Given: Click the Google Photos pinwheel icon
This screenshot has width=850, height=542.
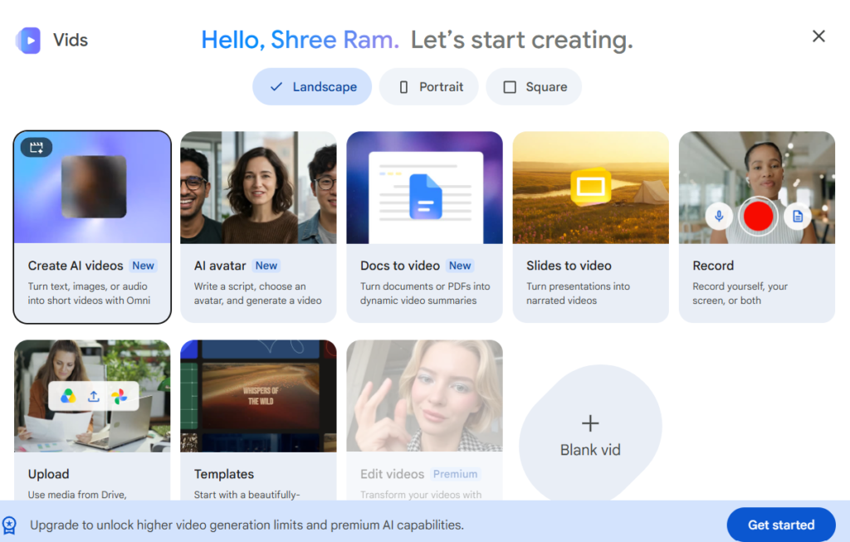Looking at the screenshot, I should [120, 396].
